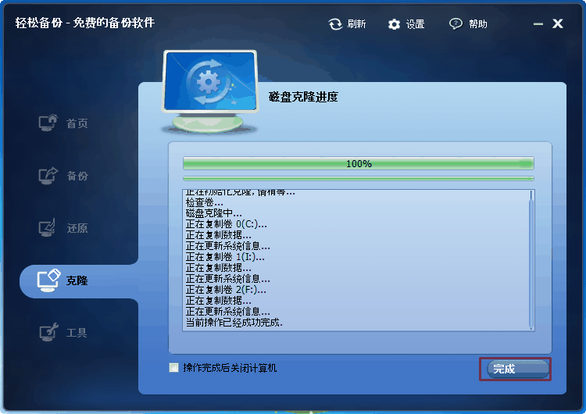Go to the 首页 home sidebar icon
This screenshot has height=414, width=586.
click(48, 123)
